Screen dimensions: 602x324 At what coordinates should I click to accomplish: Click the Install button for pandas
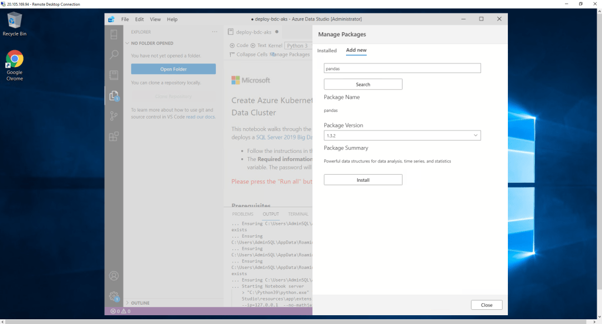362,180
